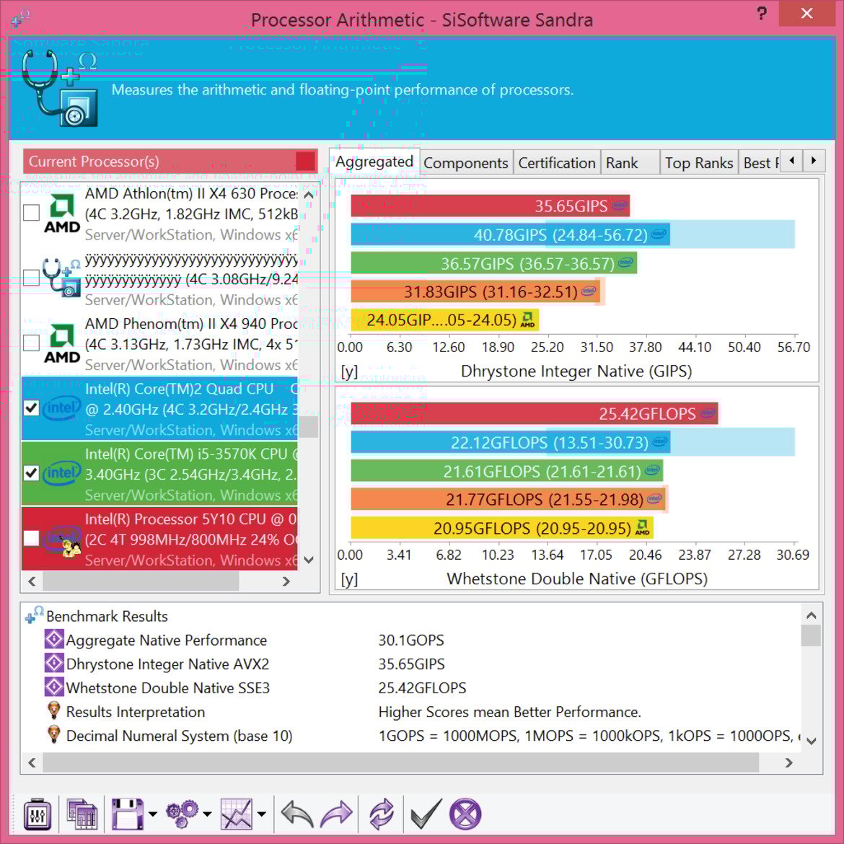Open the save icon dropdown arrow
This screenshot has width=844, height=844.
coord(153,814)
